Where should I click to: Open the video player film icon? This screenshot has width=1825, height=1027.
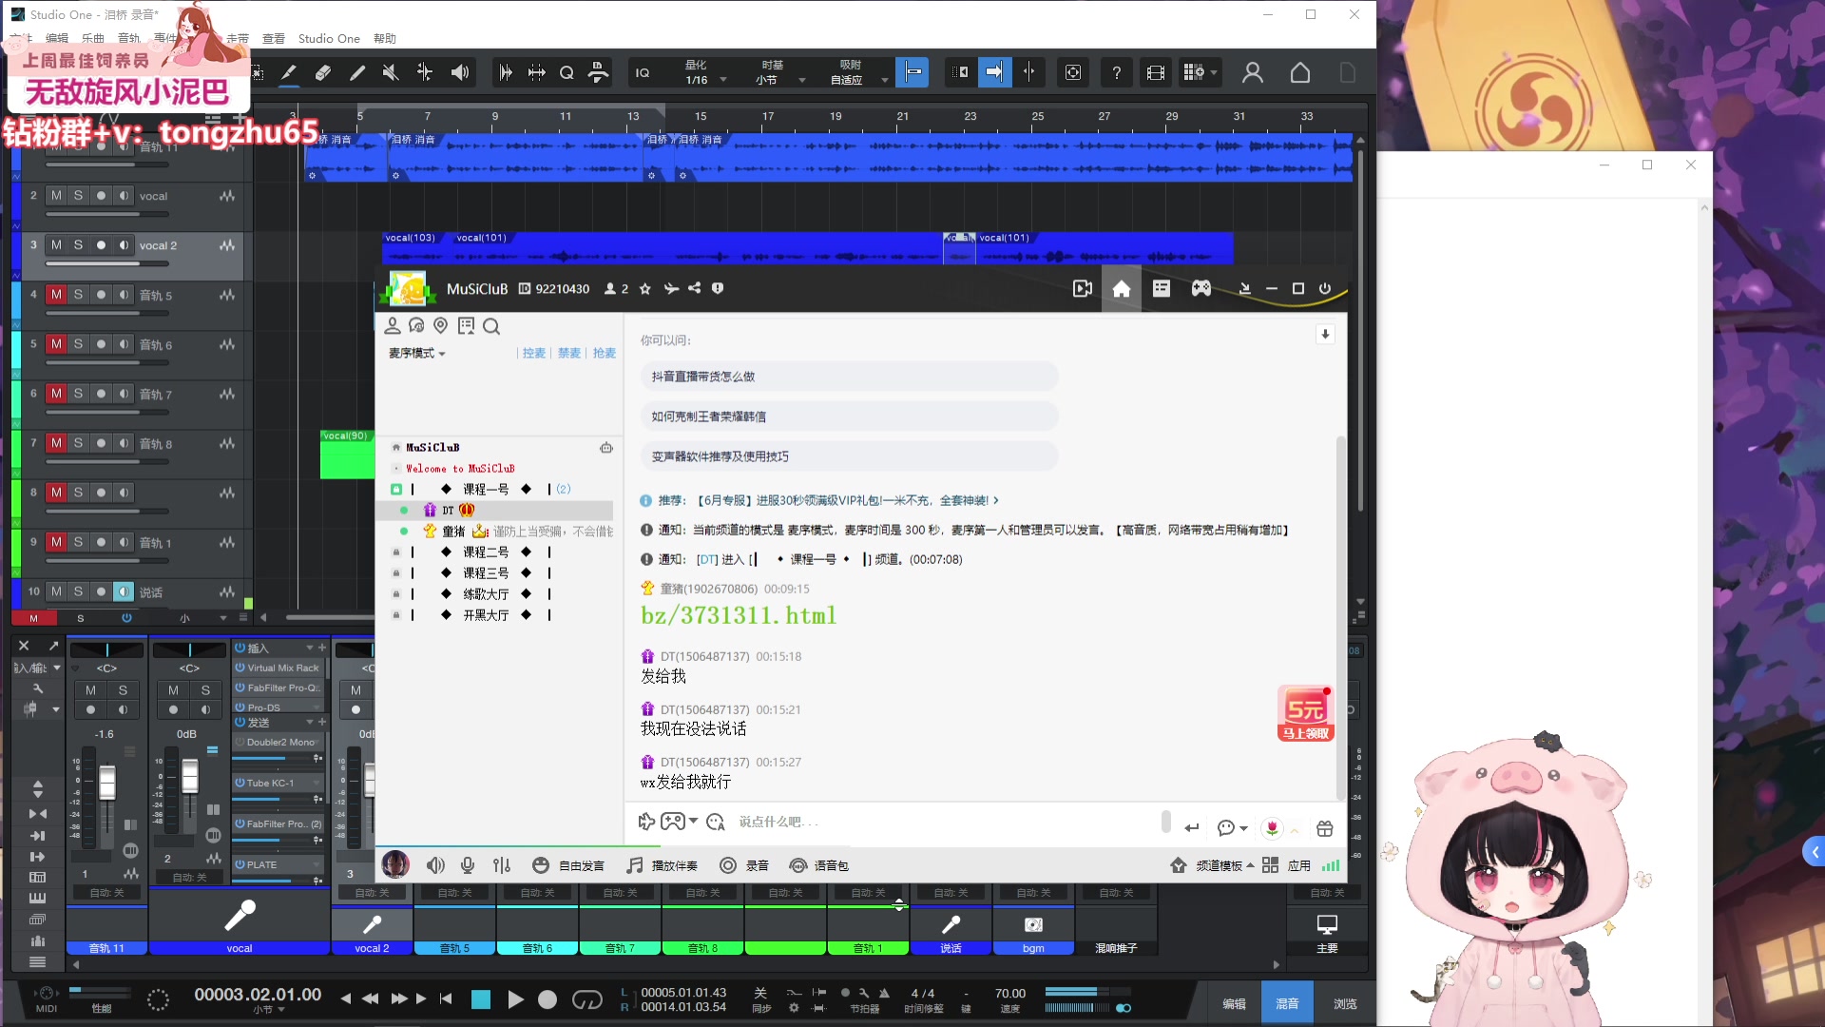coord(1156,72)
